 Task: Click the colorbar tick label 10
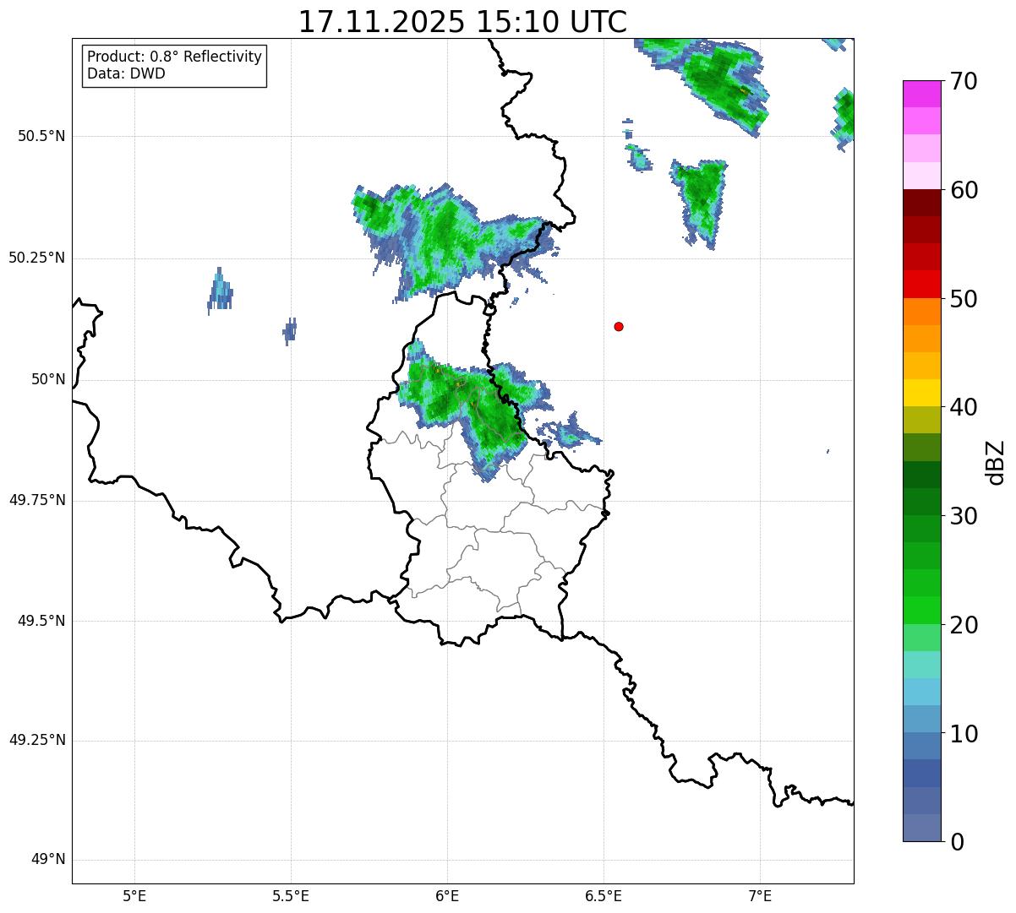click(964, 734)
